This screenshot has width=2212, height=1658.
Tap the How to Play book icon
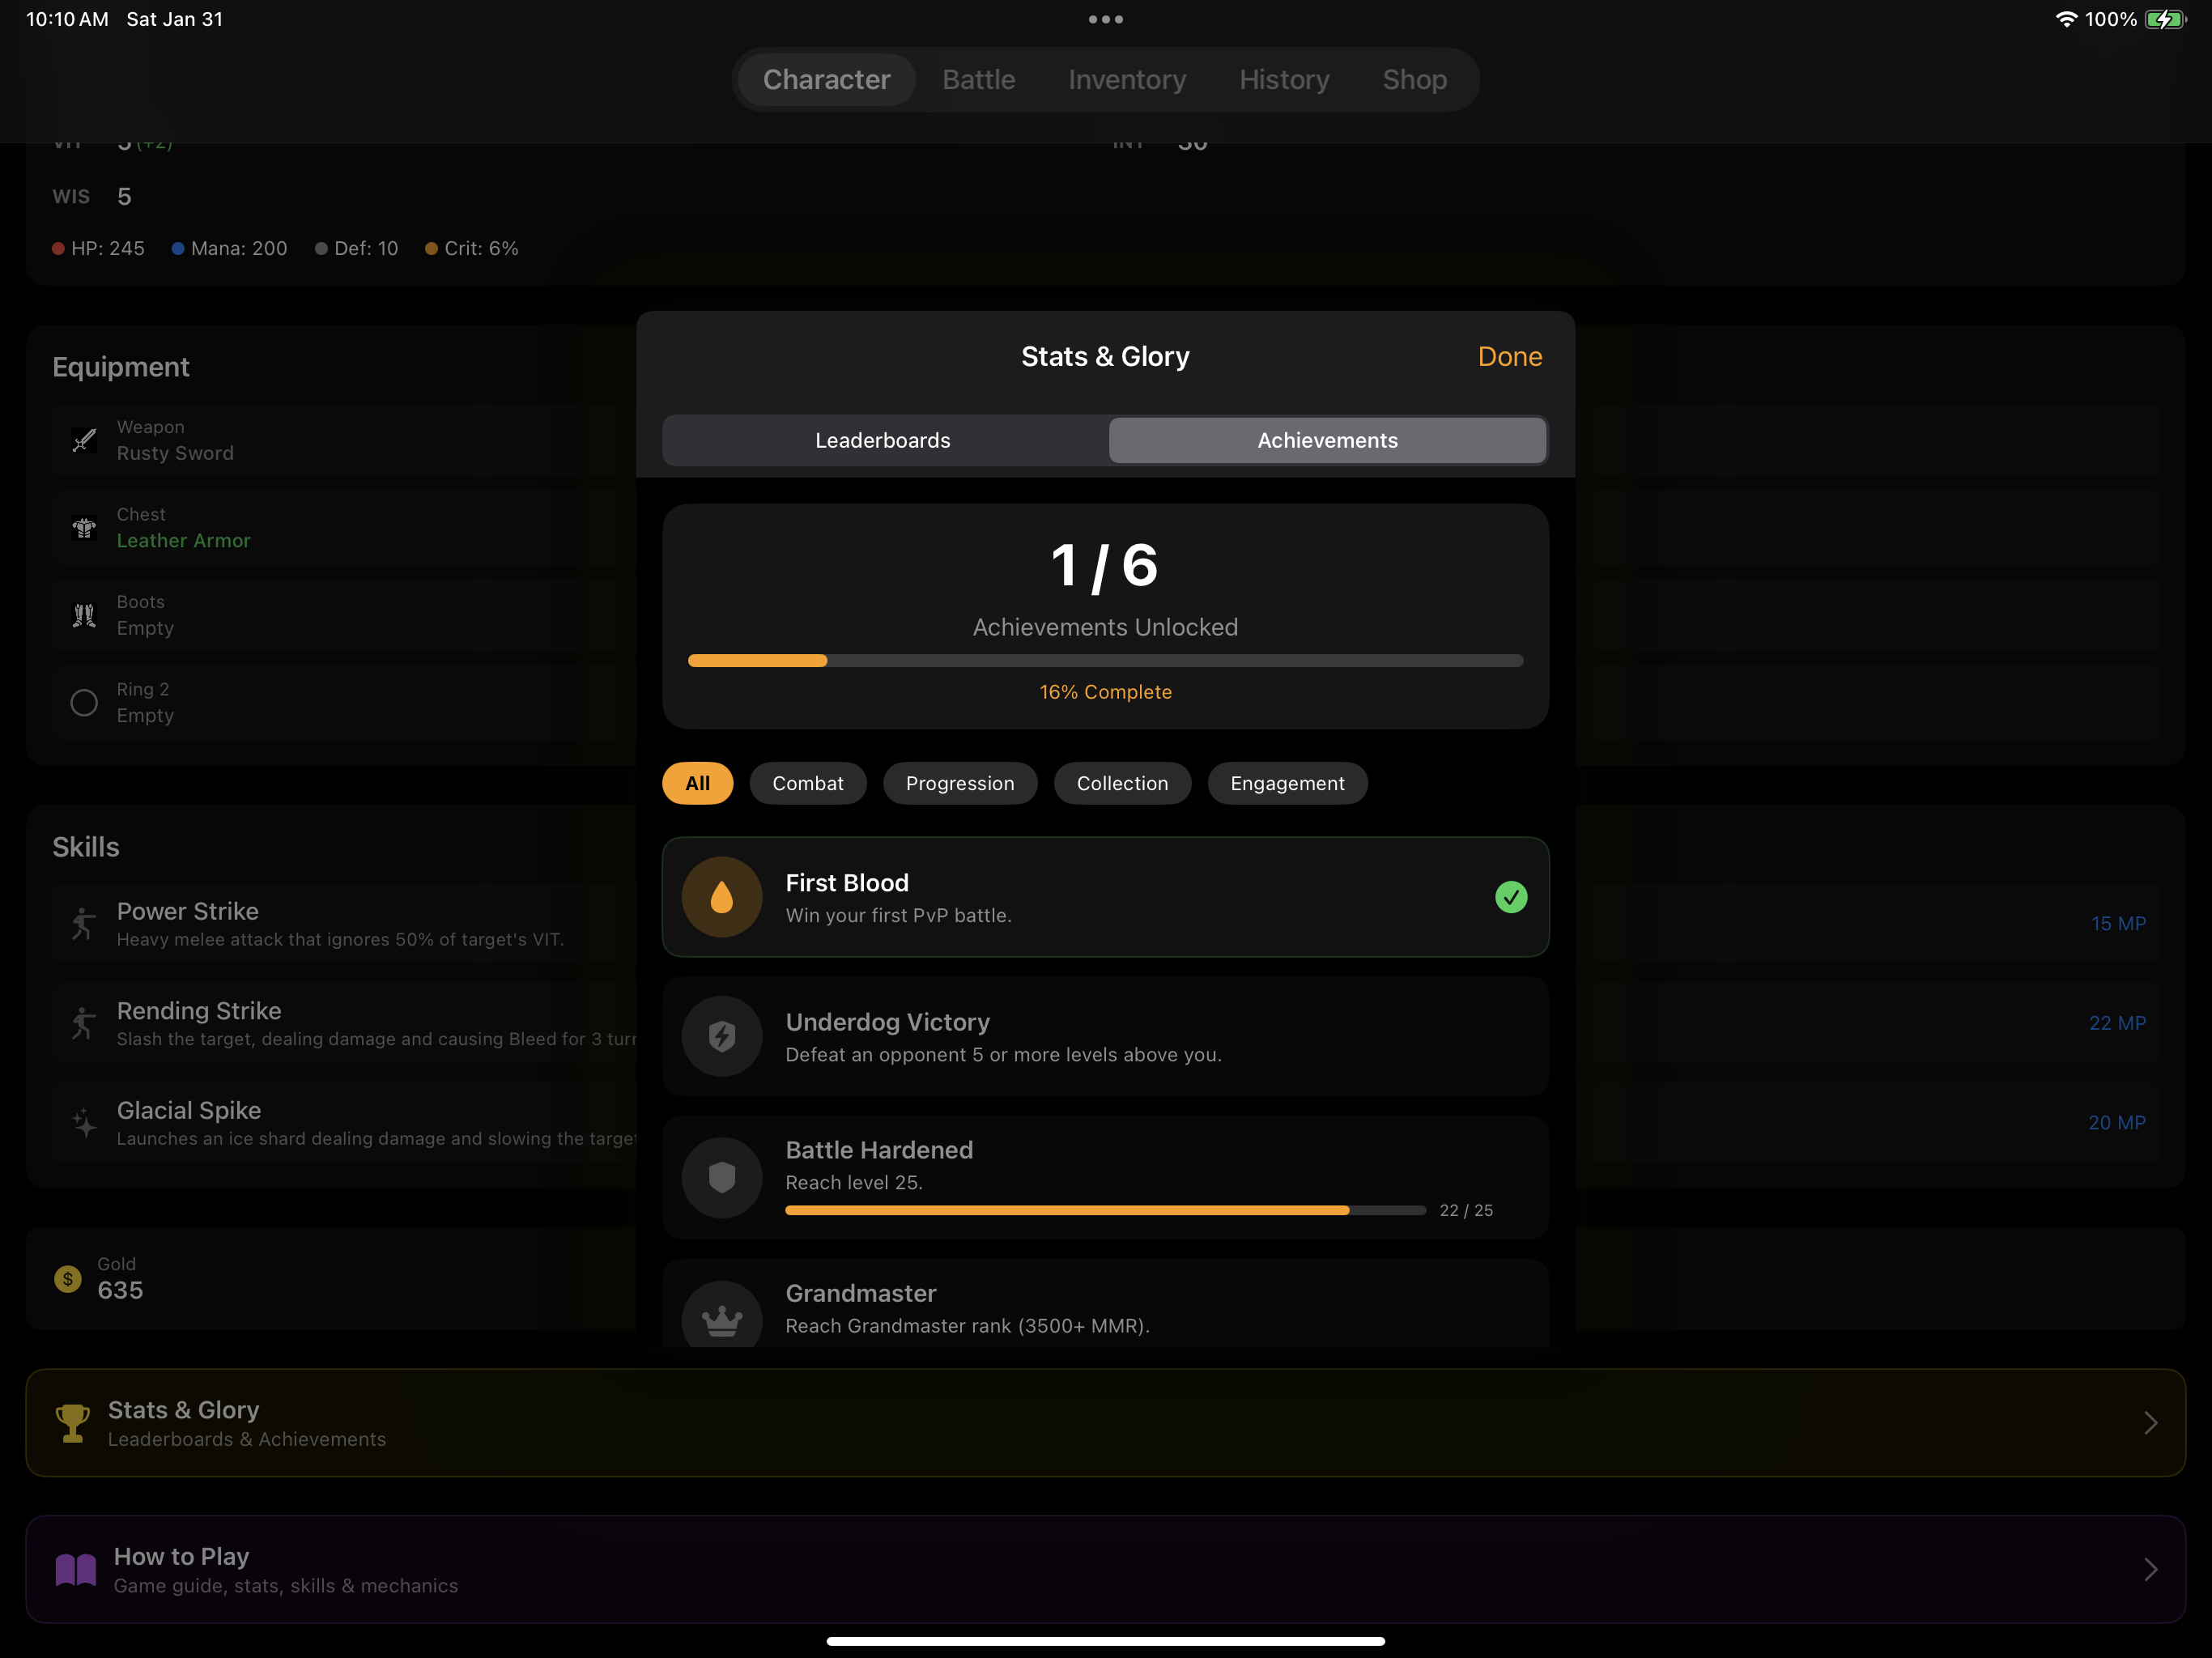[x=76, y=1569]
